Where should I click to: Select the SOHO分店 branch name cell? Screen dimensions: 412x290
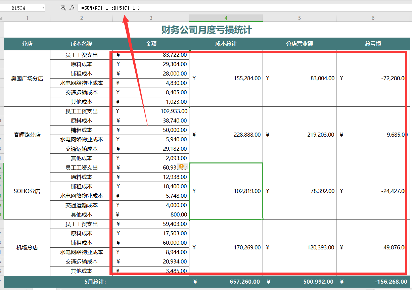(27, 191)
